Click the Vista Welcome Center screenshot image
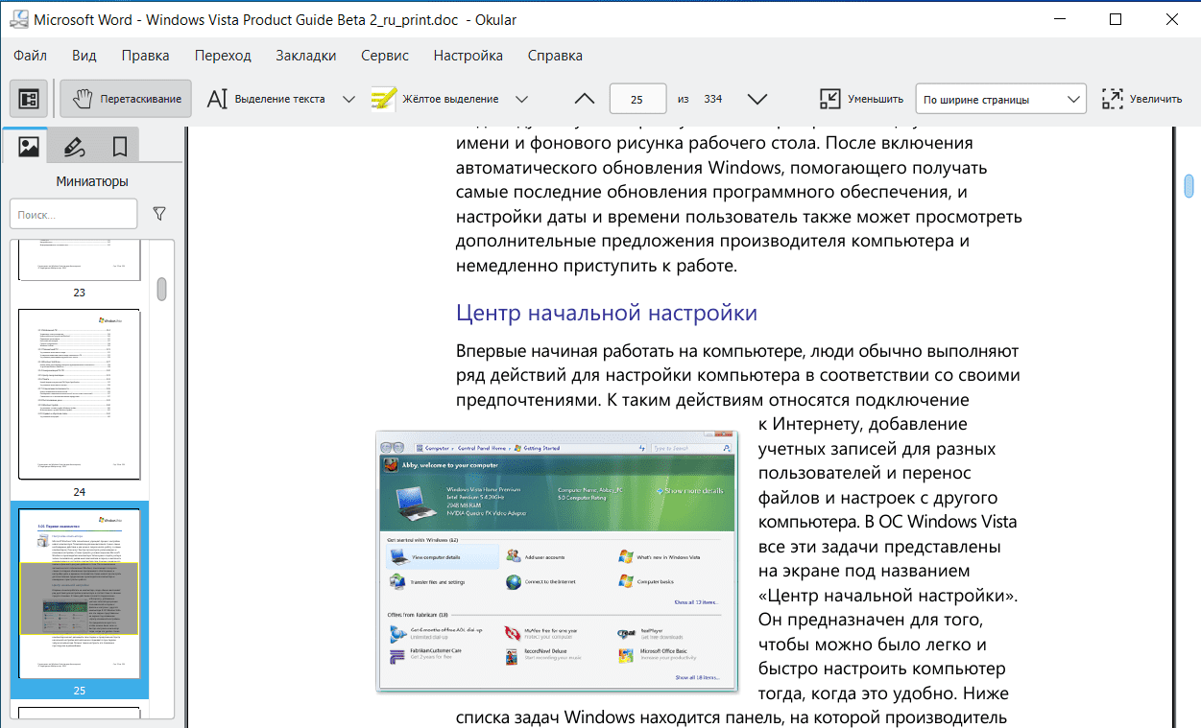This screenshot has width=1201, height=728. pyautogui.click(x=557, y=562)
